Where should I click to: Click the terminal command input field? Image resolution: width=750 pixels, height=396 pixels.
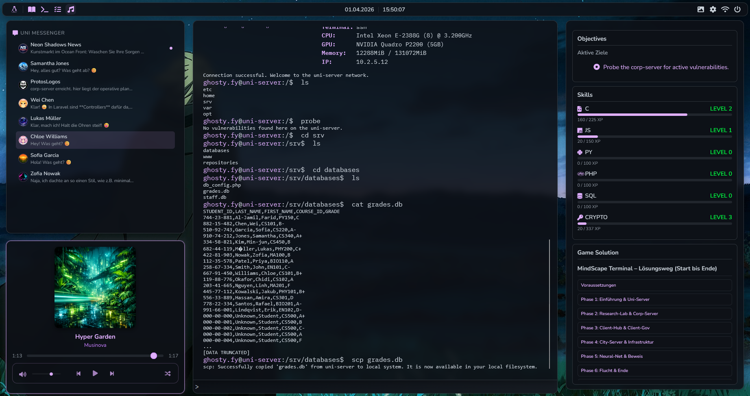(374, 387)
